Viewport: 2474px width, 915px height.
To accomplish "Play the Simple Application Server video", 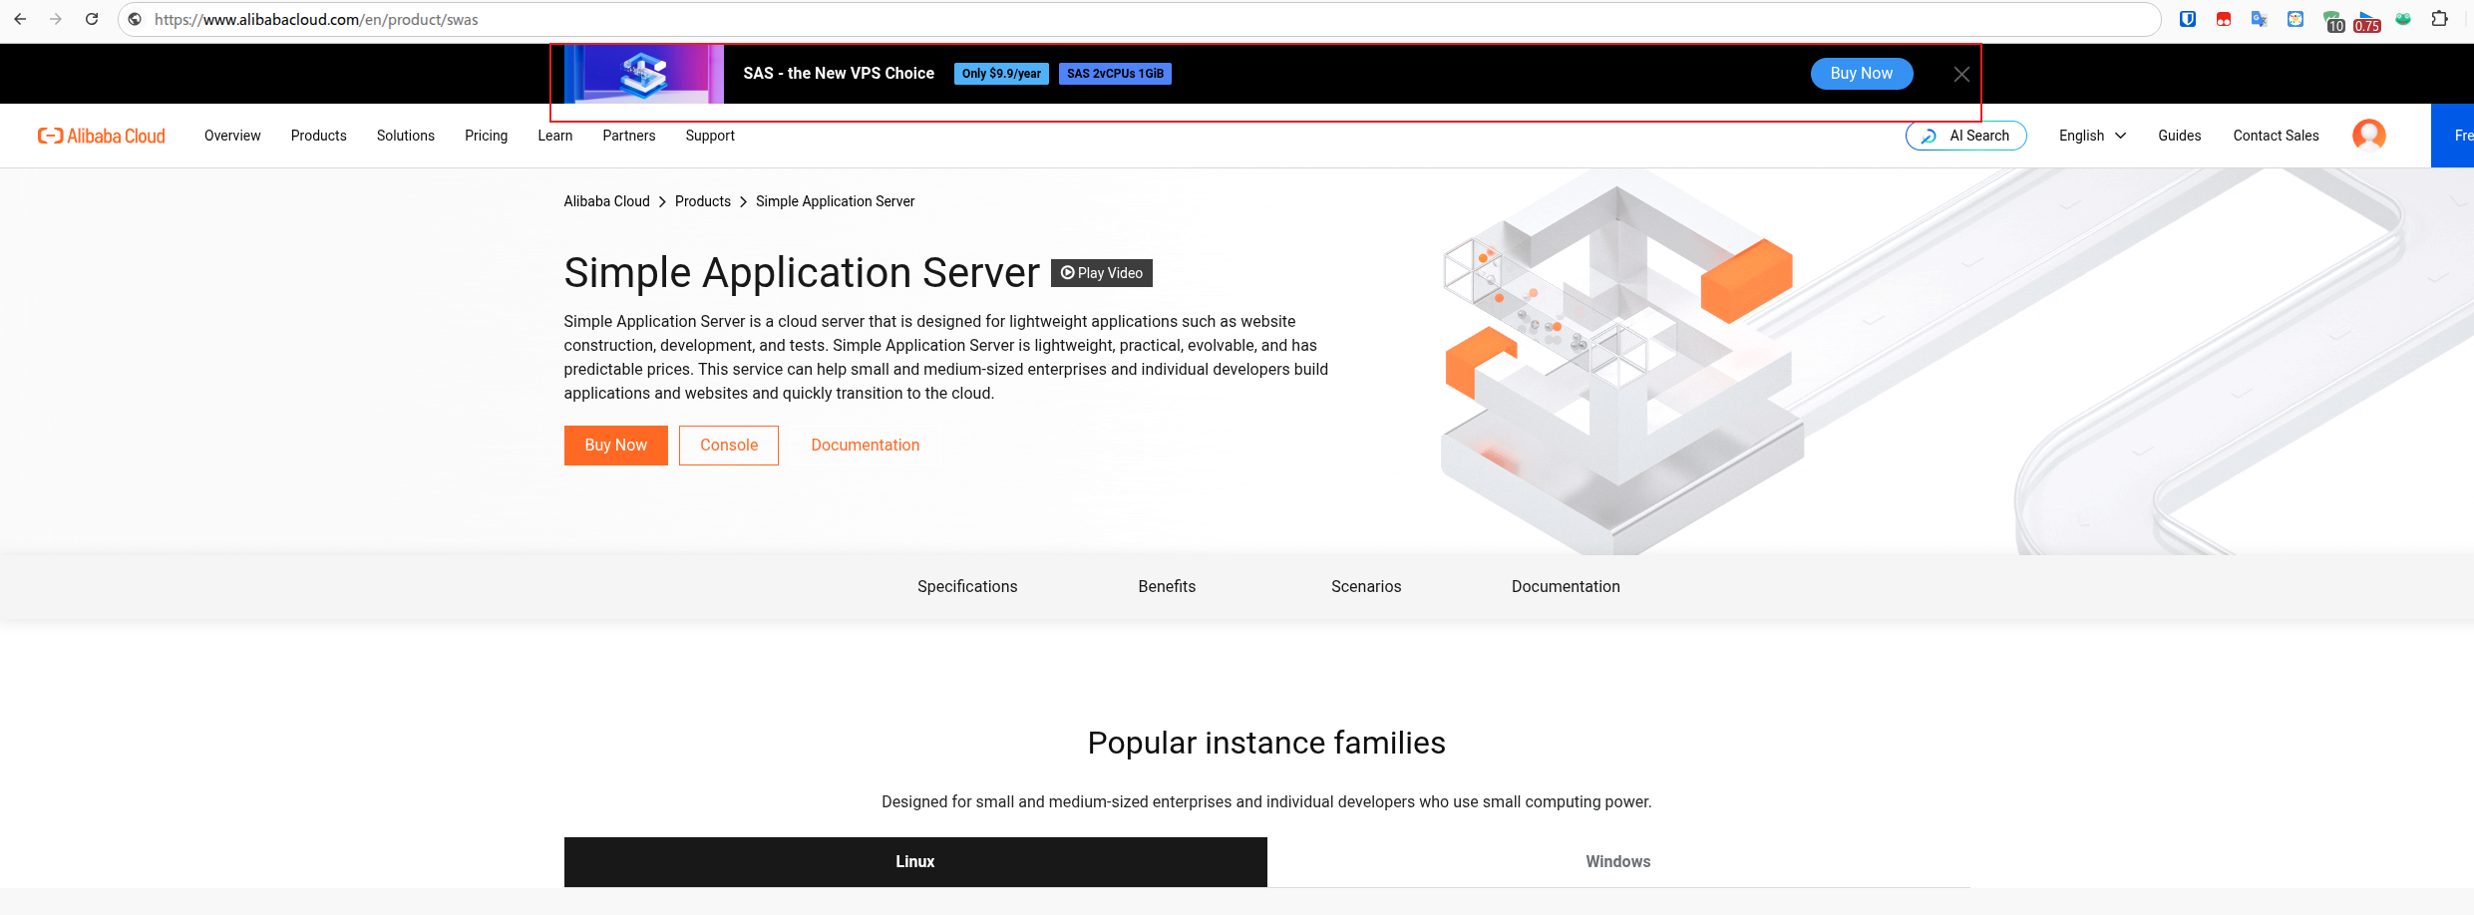I will [1101, 273].
